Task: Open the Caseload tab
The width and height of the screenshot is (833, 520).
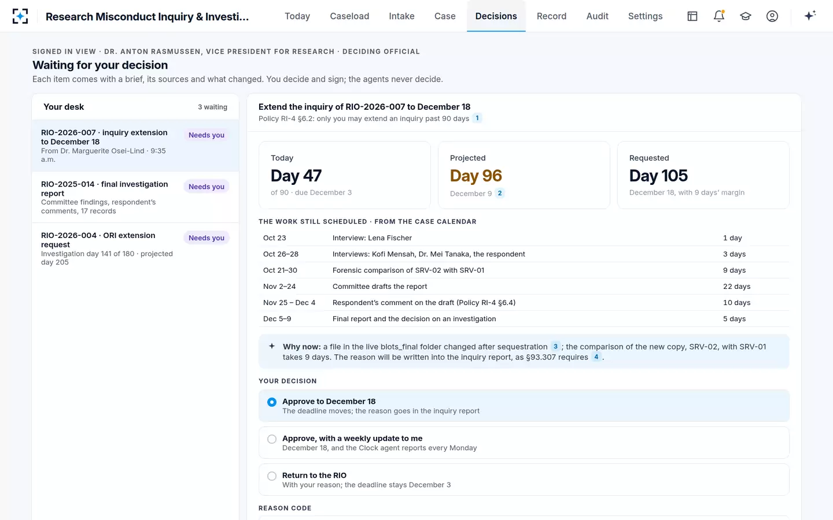Action: pos(349,16)
